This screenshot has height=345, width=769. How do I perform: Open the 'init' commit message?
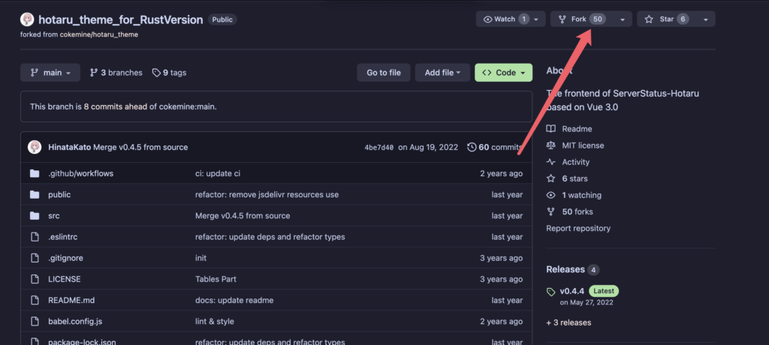click(x=201, y=258)
